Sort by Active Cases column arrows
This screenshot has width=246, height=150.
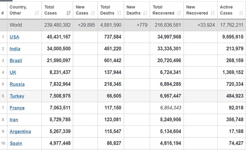point(241,13)
